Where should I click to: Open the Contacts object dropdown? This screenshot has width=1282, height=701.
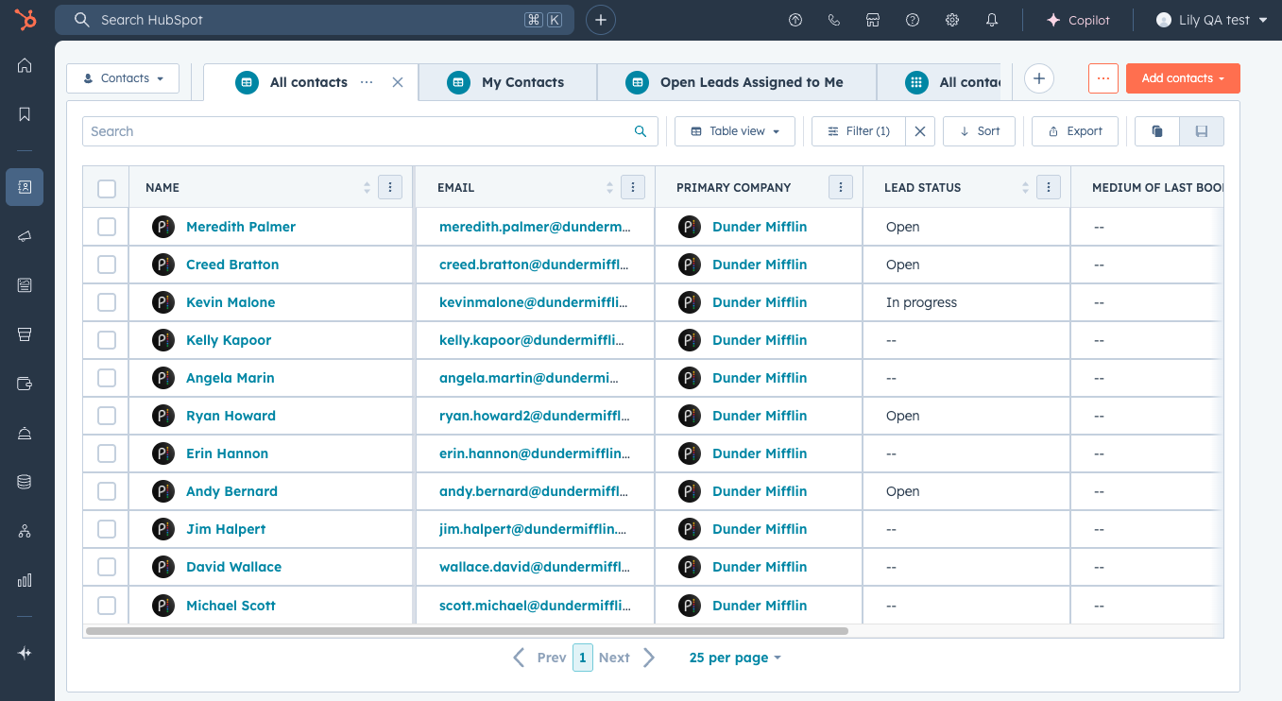click(x=123, y=78)
